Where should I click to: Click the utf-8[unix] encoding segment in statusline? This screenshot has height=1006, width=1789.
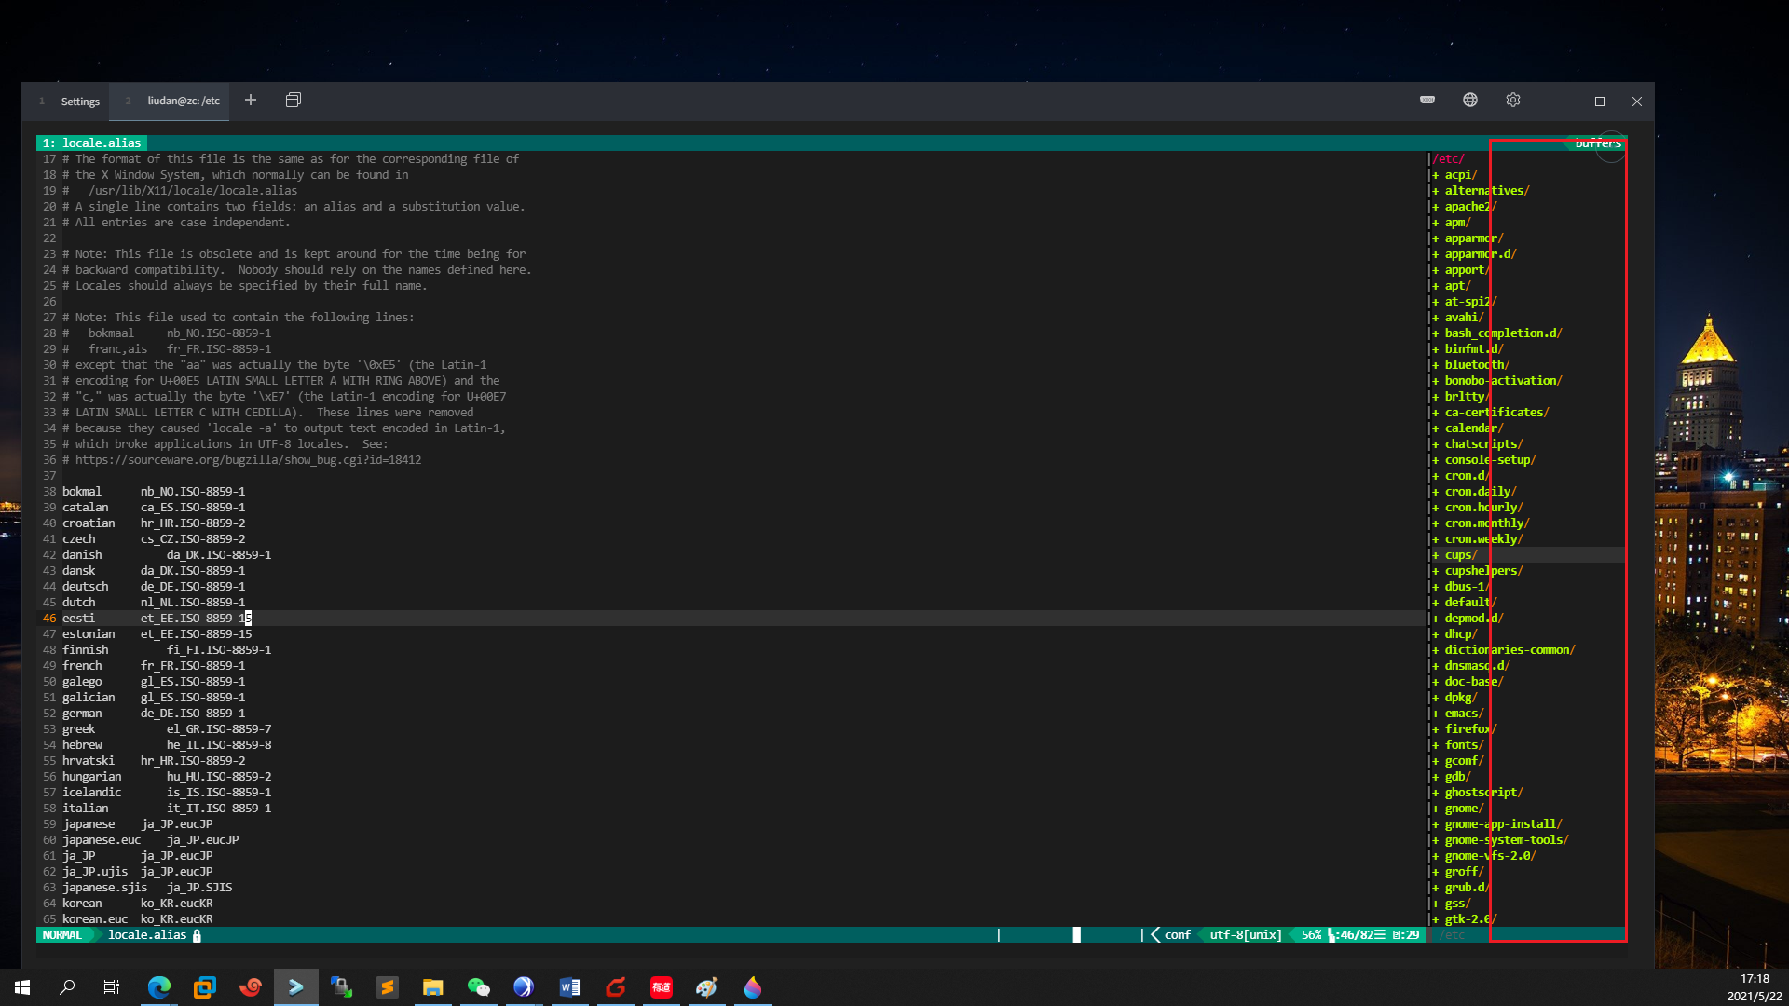1244,934
